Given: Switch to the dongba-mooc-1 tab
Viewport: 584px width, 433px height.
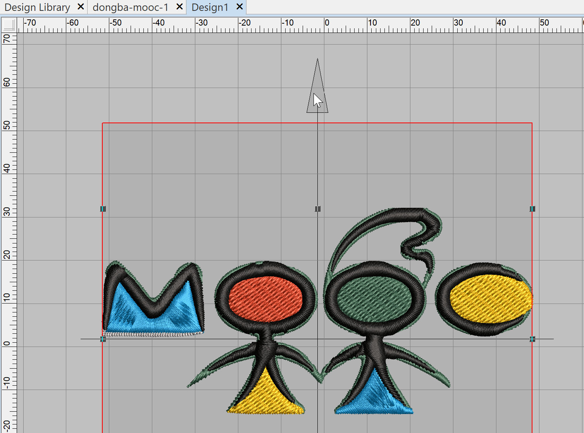Looking at the screenshot, I should 130,7.
